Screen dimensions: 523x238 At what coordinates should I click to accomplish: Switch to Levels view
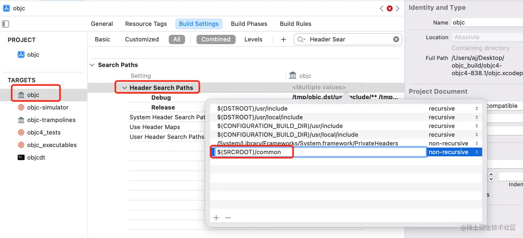coord(253,39)
